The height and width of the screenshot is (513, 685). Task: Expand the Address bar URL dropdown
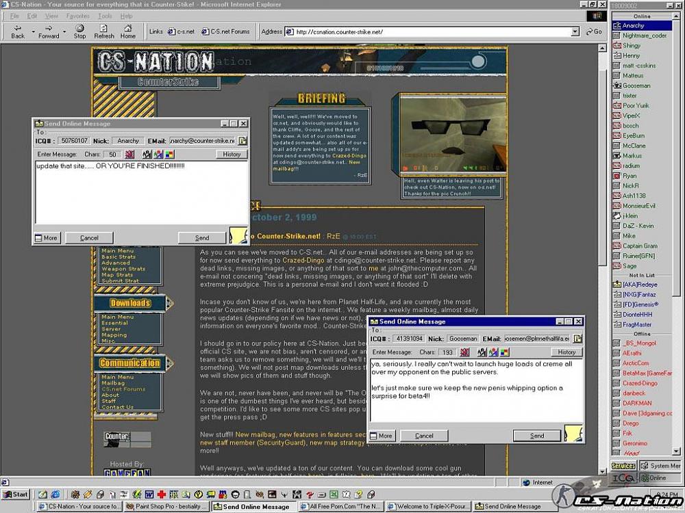point(575,31)
